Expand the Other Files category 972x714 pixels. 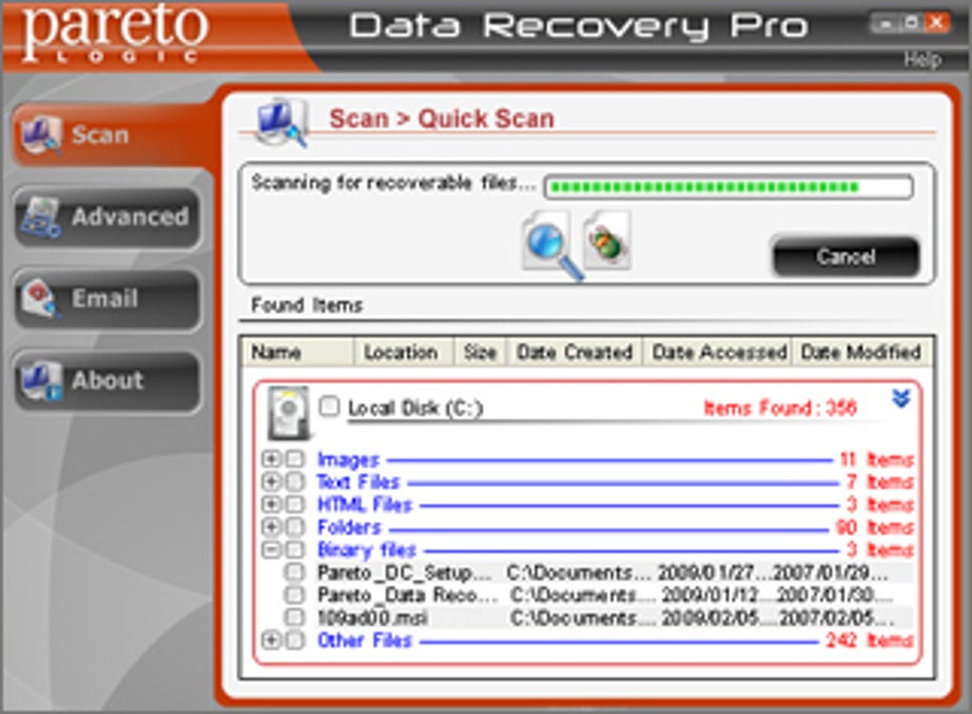[271, 641]
